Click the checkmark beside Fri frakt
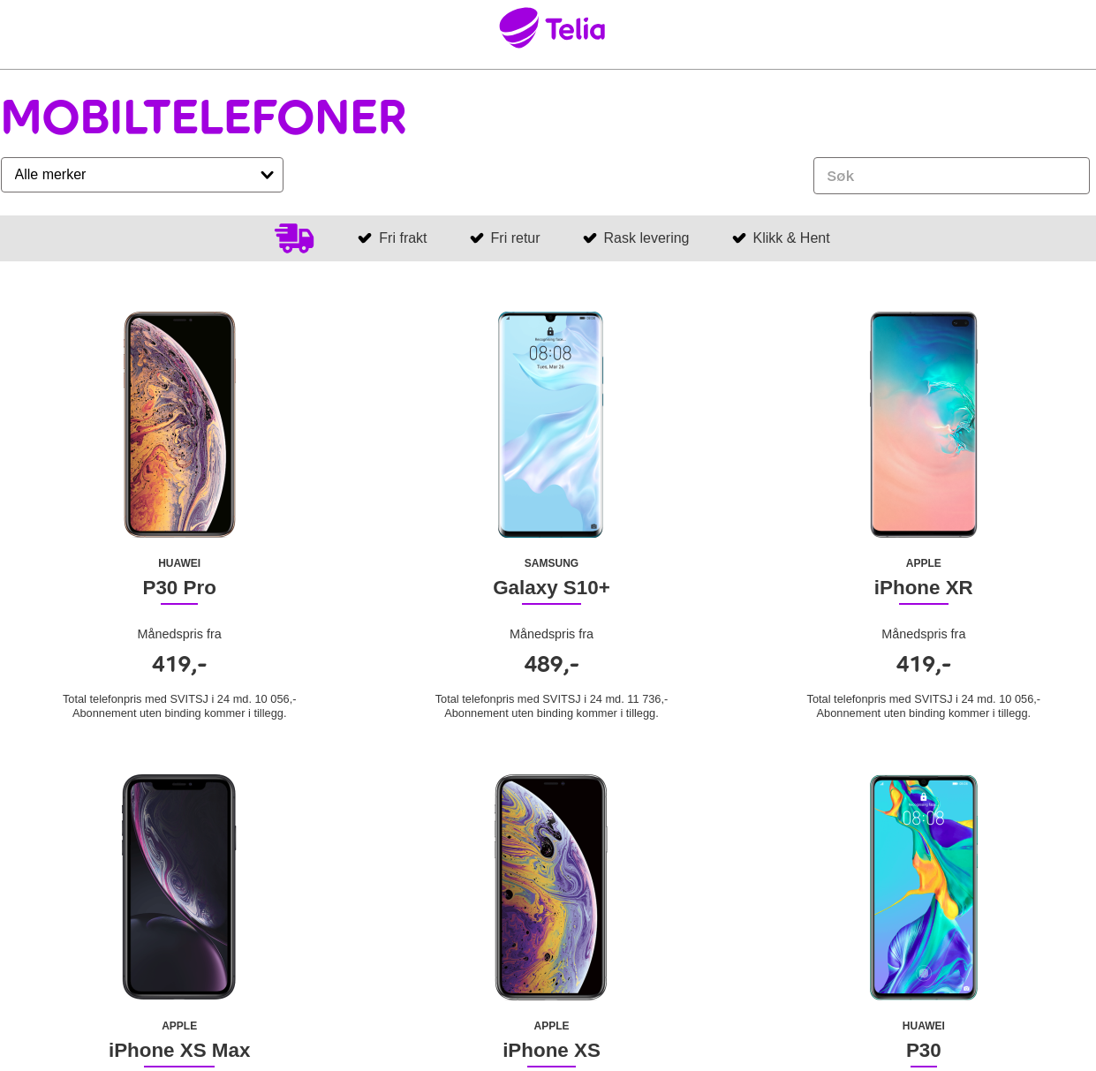 (x=365, y=238)
